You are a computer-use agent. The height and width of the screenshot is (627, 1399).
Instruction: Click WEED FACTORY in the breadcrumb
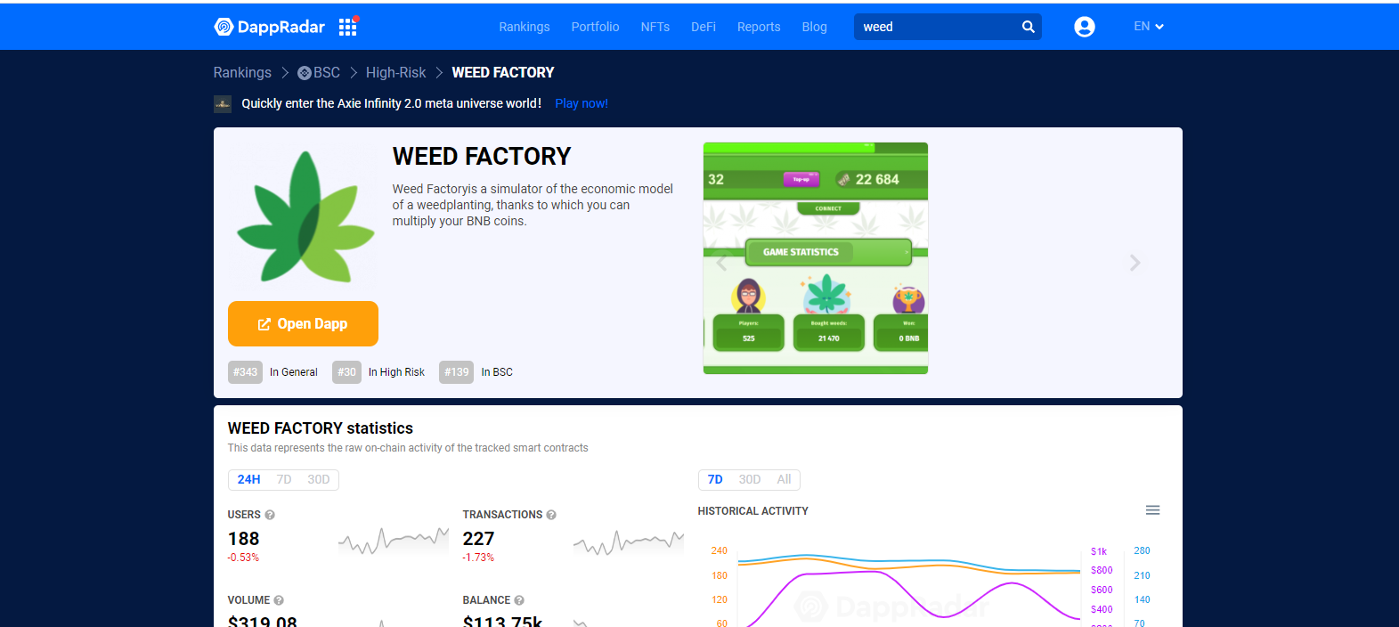click(x=503, y=73)
